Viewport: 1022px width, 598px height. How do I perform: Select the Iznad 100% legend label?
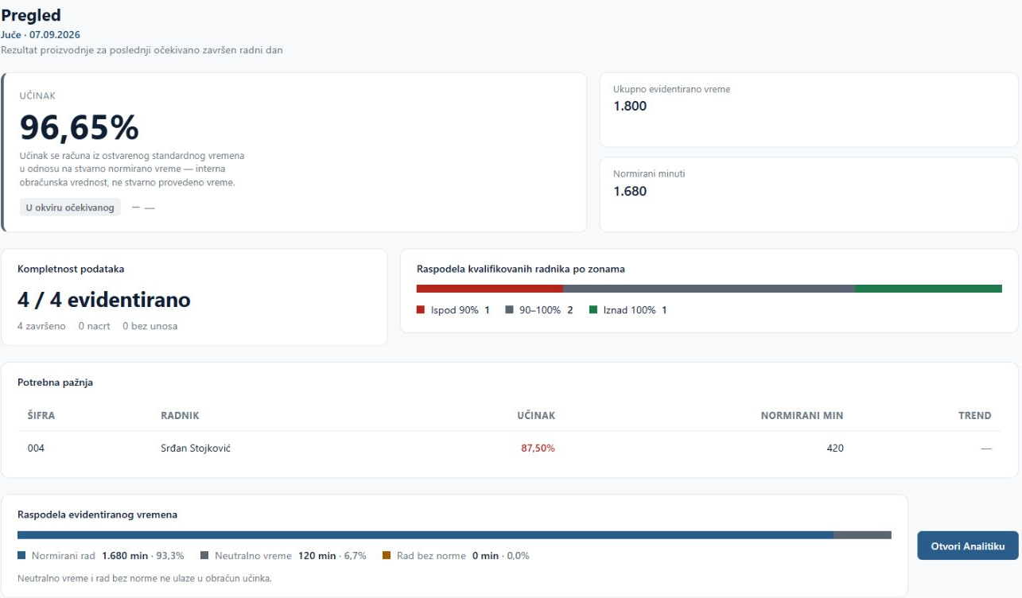click(629, 310)
